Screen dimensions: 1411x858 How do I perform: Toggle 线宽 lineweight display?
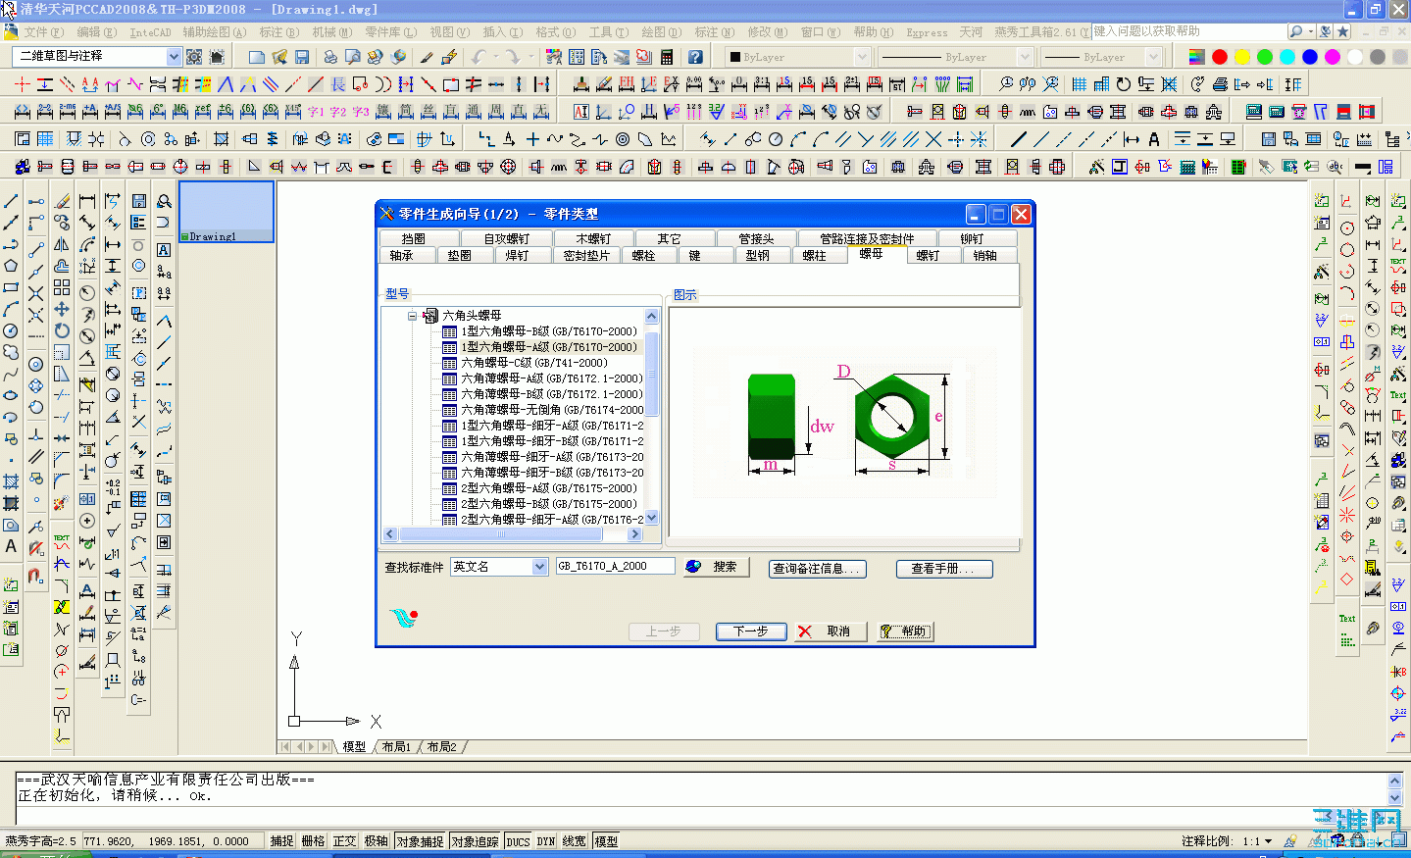pos(574,841)
